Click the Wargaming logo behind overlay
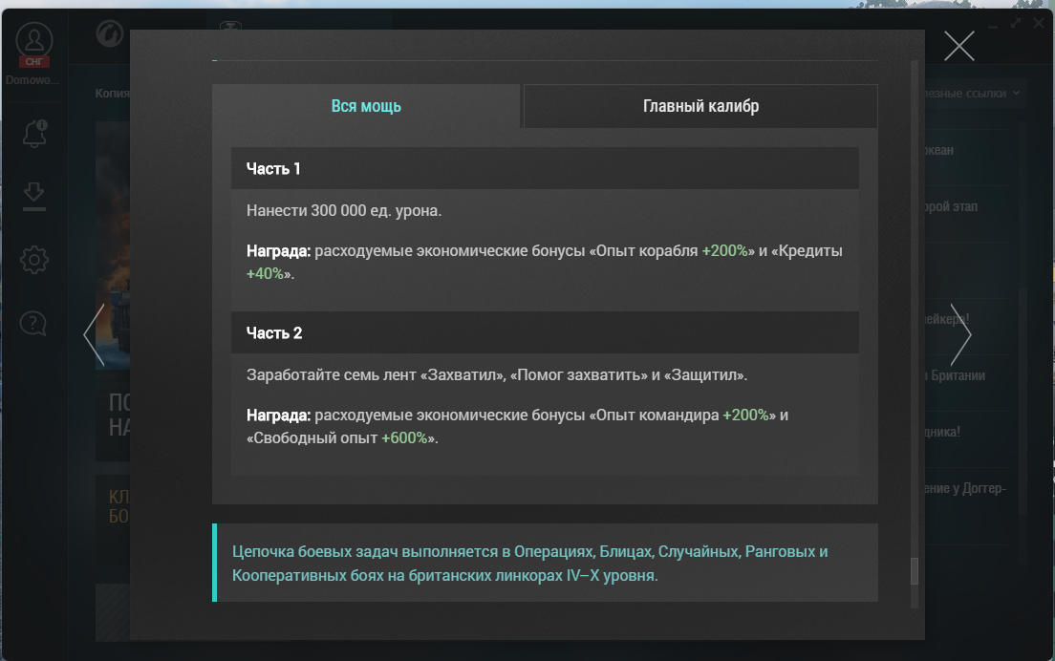 [110, 32]
